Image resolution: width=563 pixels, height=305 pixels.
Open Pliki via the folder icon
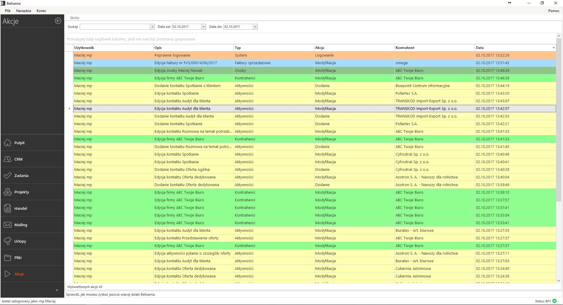pos(8,258)
